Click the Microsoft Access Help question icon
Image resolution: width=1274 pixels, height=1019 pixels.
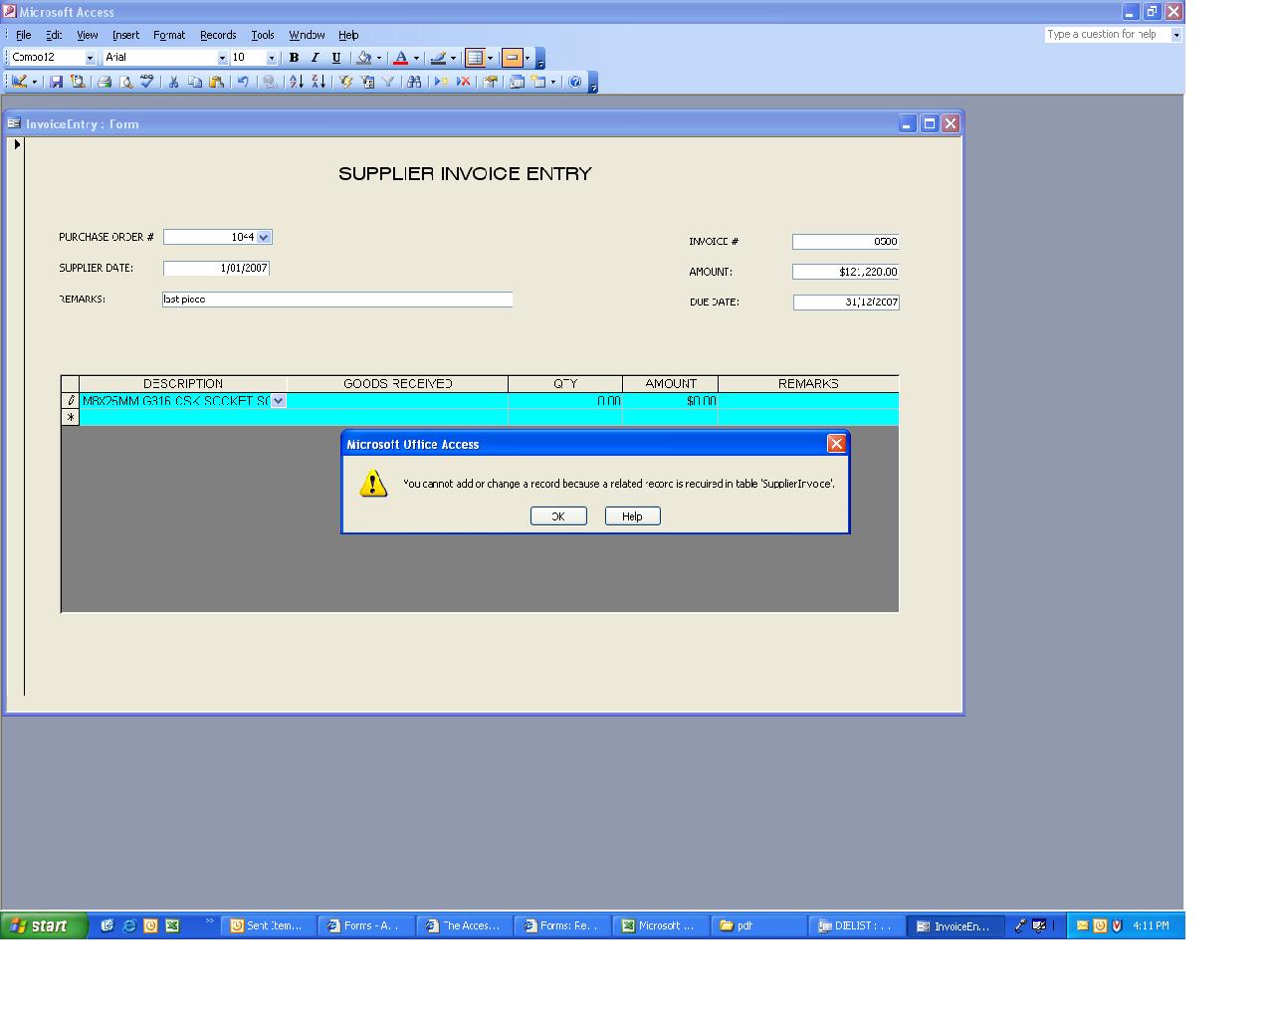point(575,82)
